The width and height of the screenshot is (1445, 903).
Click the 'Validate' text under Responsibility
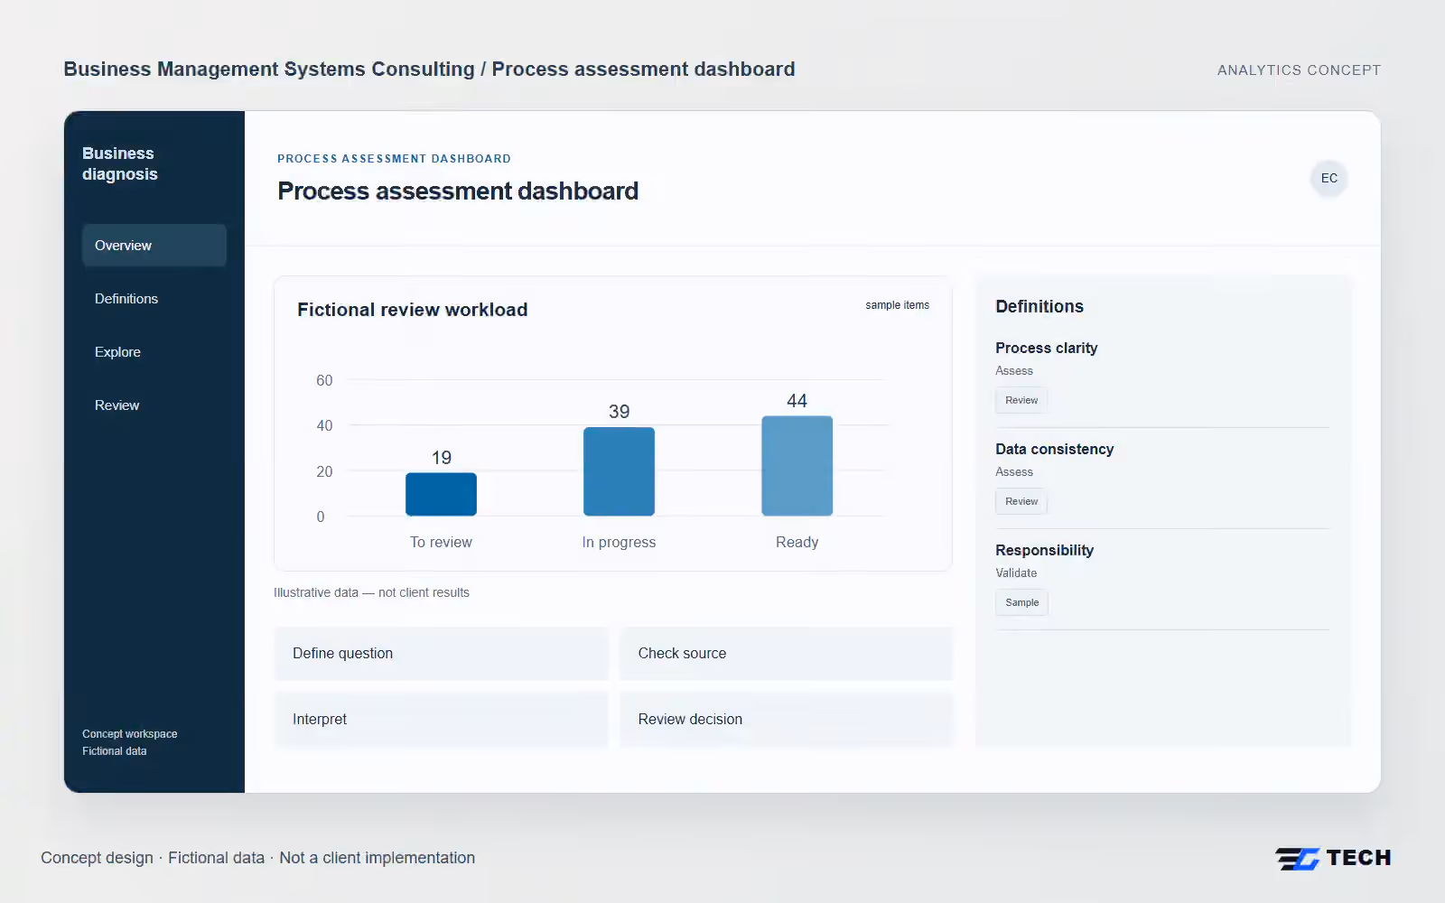(x=1016, y=573)
